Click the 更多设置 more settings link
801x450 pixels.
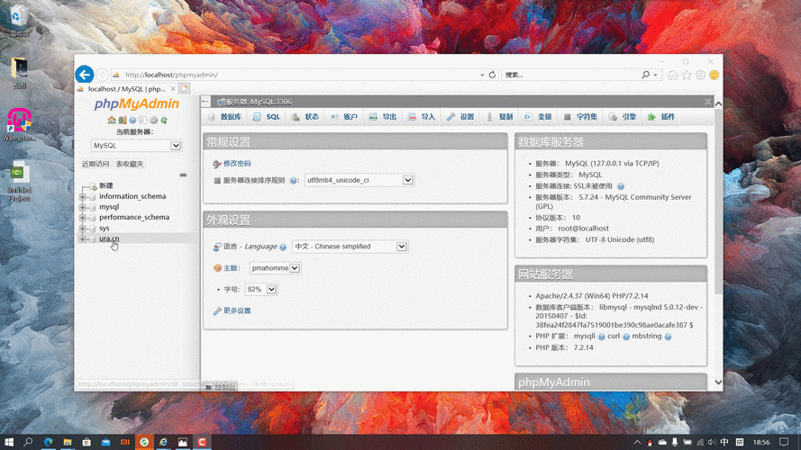coord(237,310)
